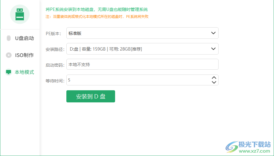Click the D:盘 capacity text in 安装路径
The height and width of the screenshot is (156, 274).
coord(106,49)
